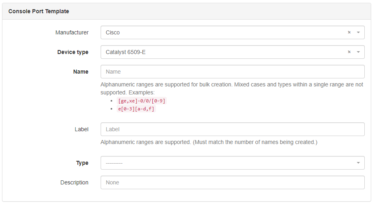Image resolution: width=378 pixels, height=206 pixels.
Task: Click the Manufacturer field label
Action: 72,32
